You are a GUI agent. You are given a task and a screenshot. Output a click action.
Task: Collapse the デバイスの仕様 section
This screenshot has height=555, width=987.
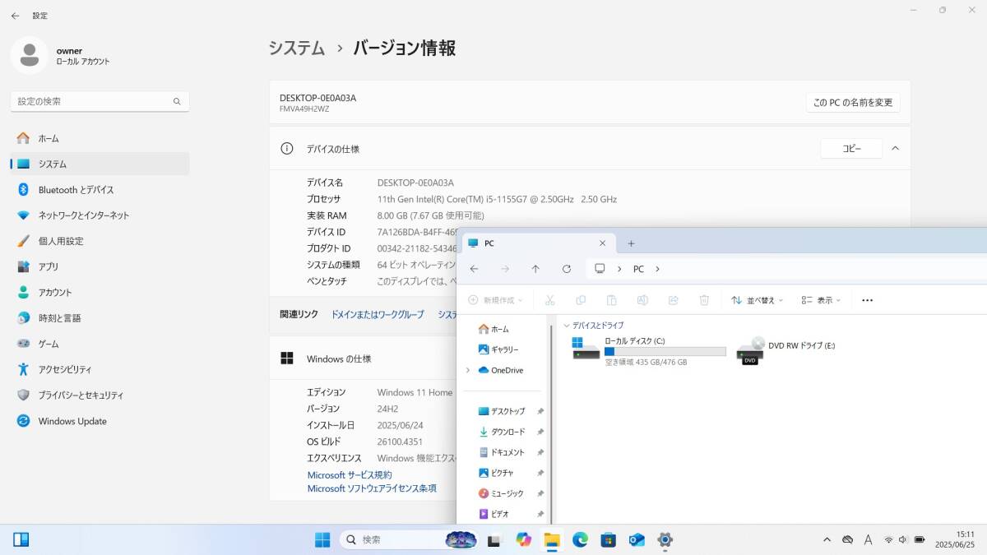(x=895, y=149)
